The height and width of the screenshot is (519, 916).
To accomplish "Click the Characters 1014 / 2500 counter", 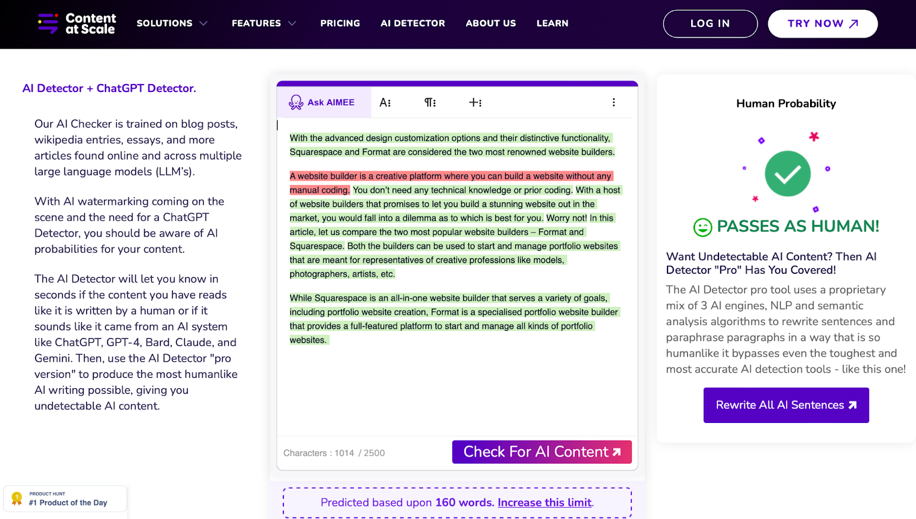I will [x=334, y=453].
